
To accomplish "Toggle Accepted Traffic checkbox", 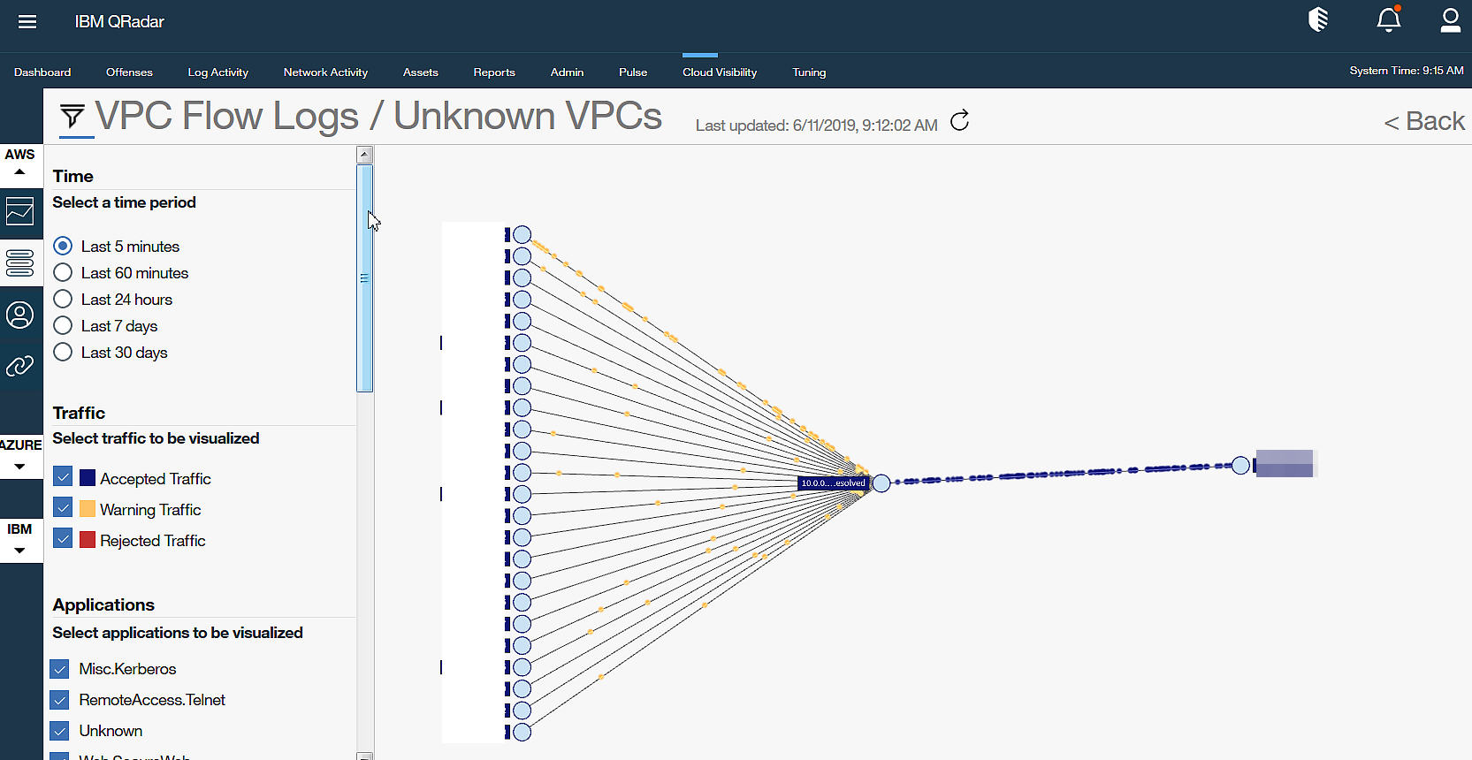I will [63, 477].
